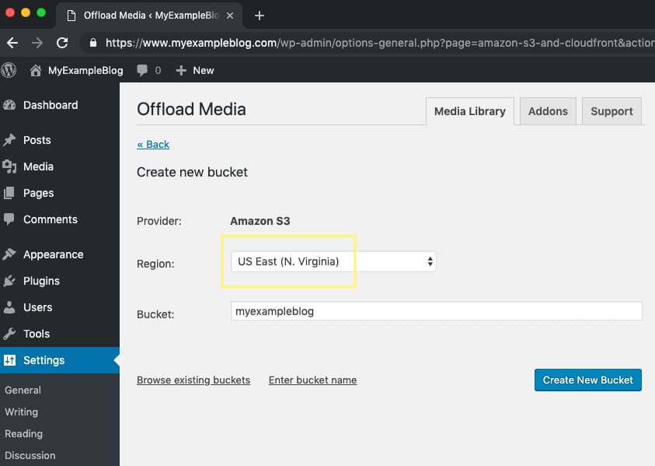Open the Appearance menu item
Viewport: 655px width, 466px height.
pos(60,254)
